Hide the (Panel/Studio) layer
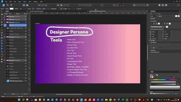The width and height of the screenshot is (181, 102). coord(26,52)
